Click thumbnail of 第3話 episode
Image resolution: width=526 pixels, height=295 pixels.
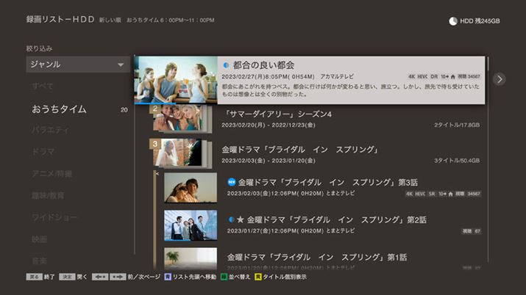(191, 188)
